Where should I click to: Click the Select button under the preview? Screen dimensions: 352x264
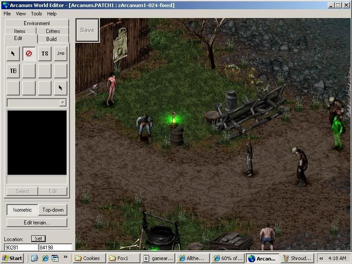[22, 191]
